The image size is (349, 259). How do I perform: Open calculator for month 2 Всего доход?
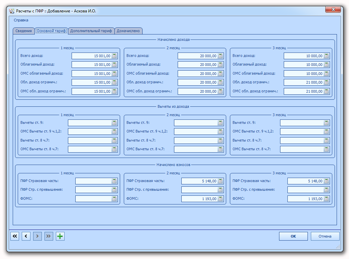click(x=221, y=56)
